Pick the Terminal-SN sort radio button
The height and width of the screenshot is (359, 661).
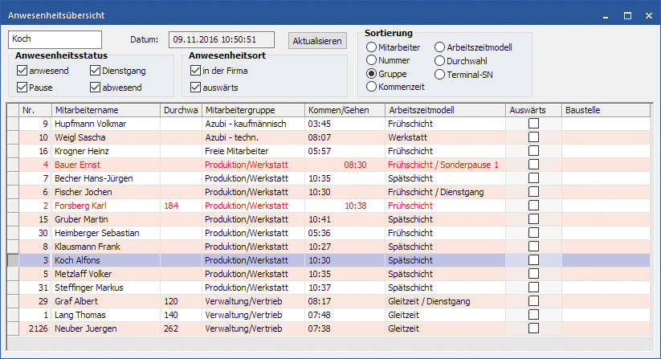439,75
